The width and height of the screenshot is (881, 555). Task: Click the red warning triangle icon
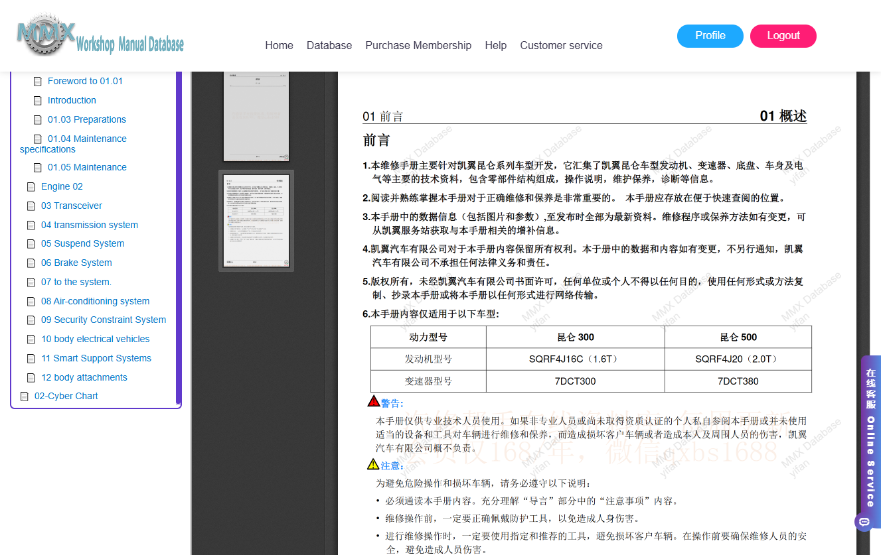tap(374, 401)
